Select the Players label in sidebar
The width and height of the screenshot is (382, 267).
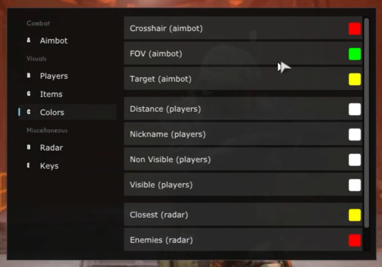tap(54, 76)
